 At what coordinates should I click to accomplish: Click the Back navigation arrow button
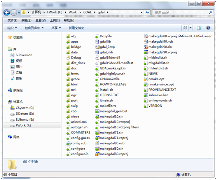[x=7, y=13]
